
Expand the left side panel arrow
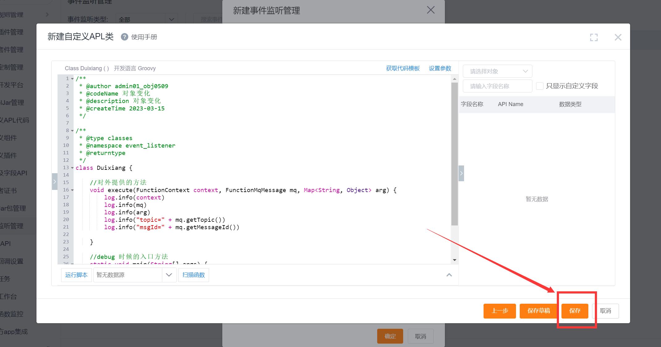pyautogui.click(x=55, y=182)
